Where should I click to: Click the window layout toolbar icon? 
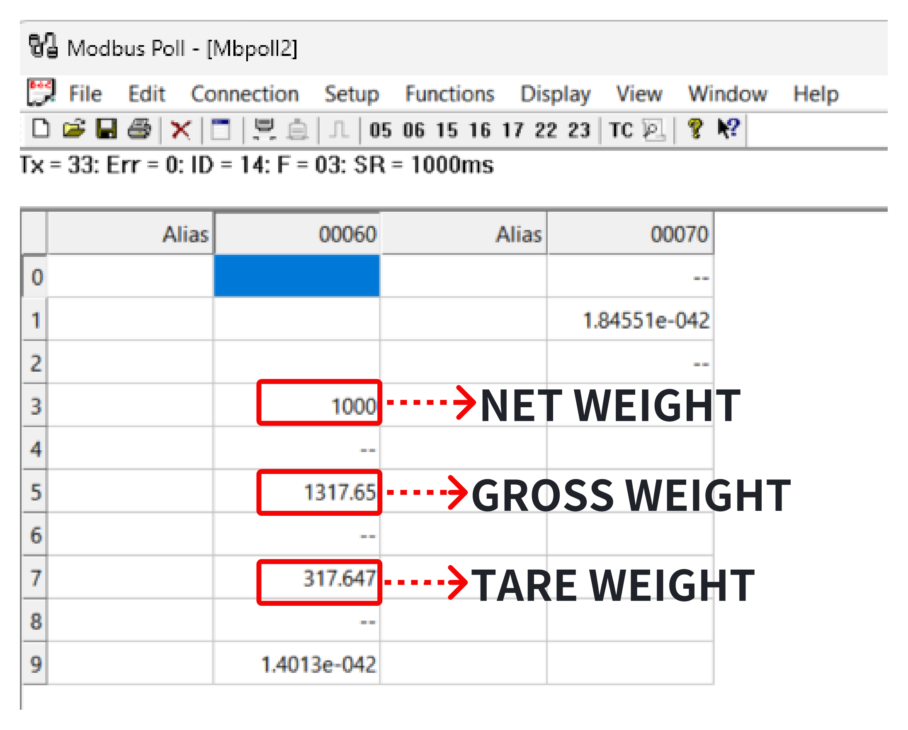[221, 129]
